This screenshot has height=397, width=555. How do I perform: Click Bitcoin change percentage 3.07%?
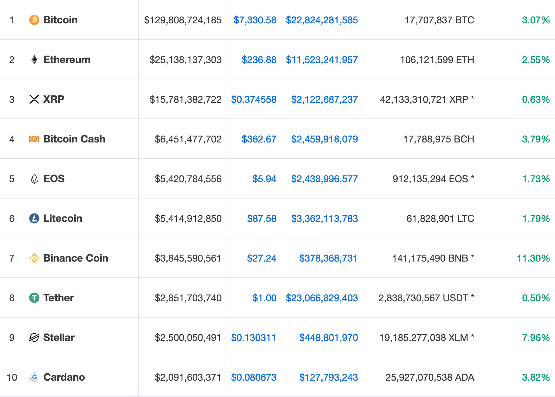point(536,20)
